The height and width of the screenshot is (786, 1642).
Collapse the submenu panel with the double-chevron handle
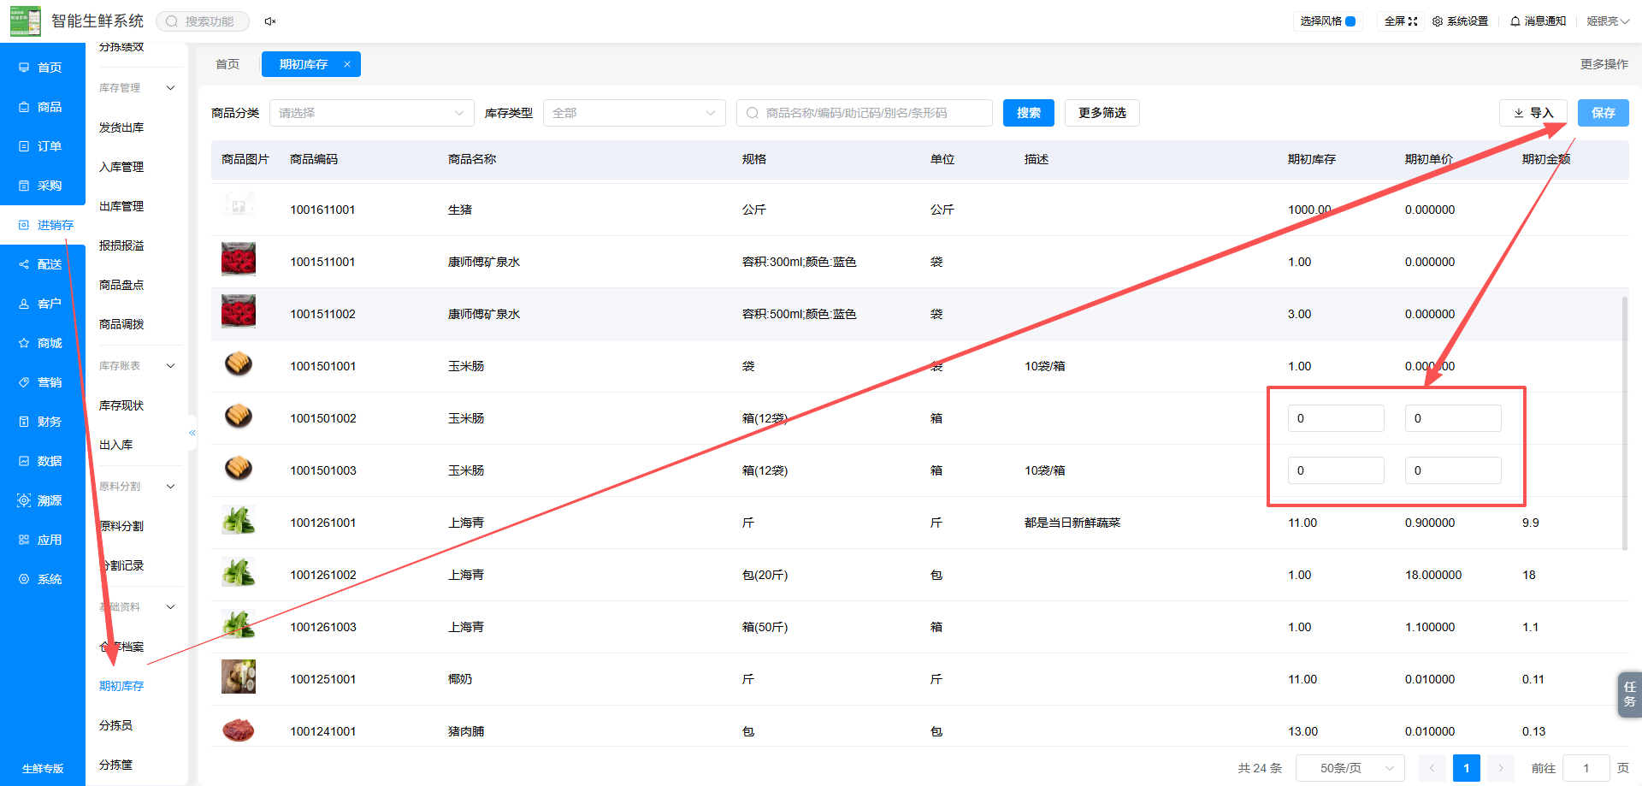click(x=192, y=433)
